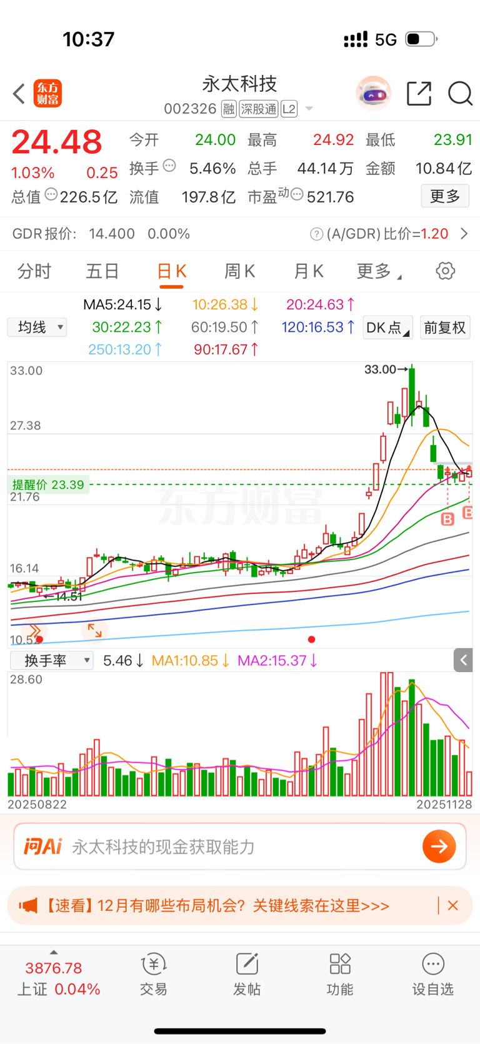Expand collapsed side panel arrow

(463, 660)
